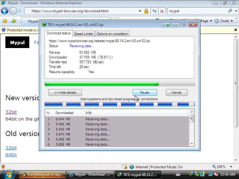The width and height of the screenshot is (239, 179).
Task: Select connection row 3 with 5.936 MB
Action: (117, 129)
